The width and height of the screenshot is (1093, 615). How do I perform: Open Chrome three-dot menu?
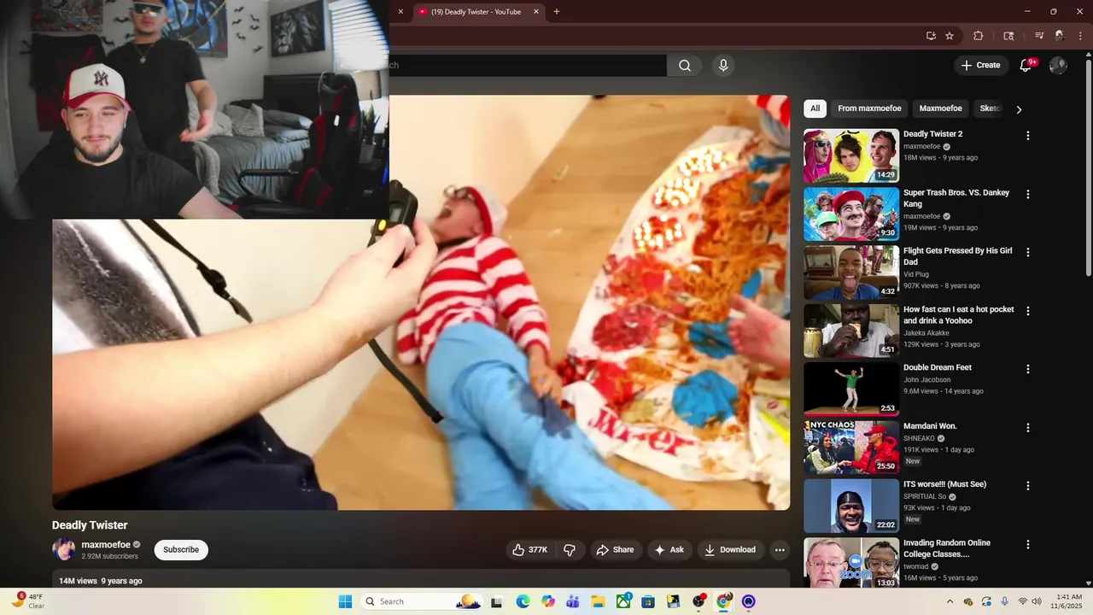pos(1080,36)
